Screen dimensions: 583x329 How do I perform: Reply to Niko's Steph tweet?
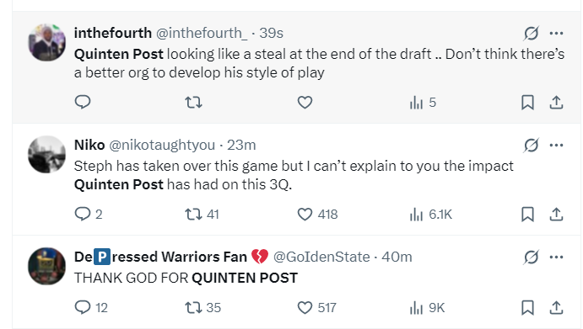click(89, 214)
